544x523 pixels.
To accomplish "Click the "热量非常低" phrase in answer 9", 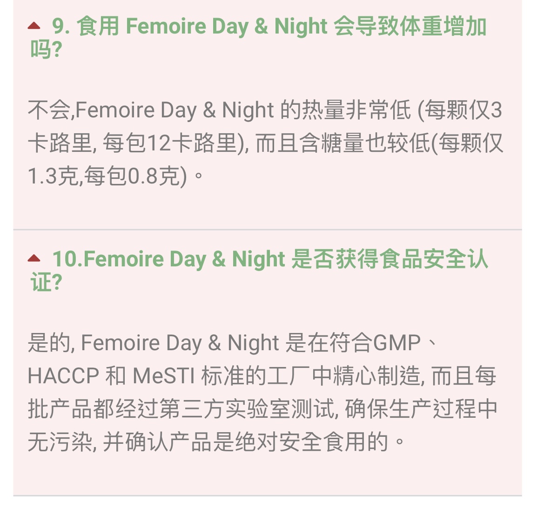I will 356,110.
